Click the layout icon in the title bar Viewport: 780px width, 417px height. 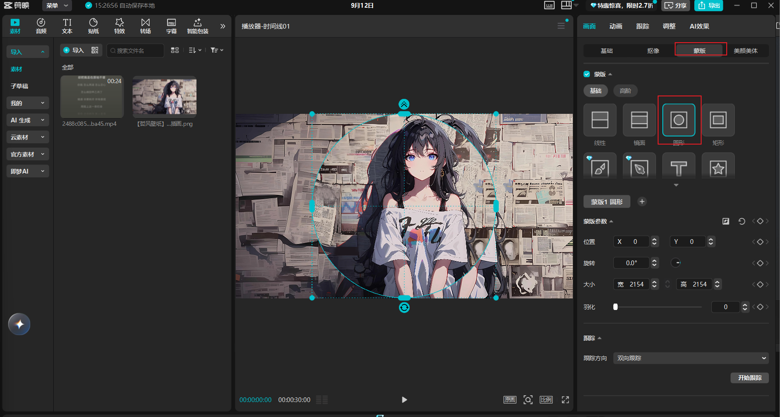tap(566, 5)
